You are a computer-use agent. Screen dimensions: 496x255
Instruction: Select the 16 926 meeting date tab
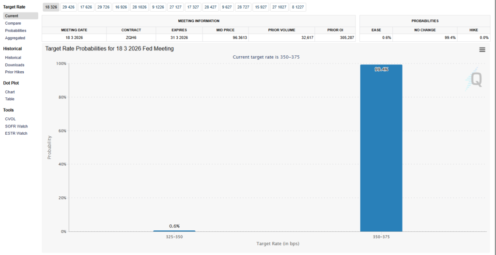pyautogui.click(x=121, y=7)
